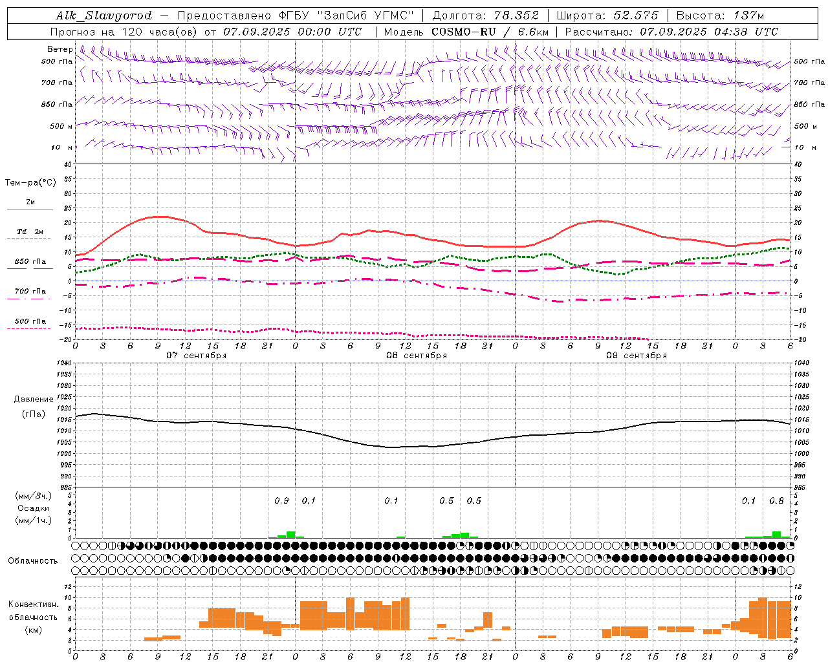The width and height of the screenshot is (828, 662).
Task: Click the solid red '2м' legend line
Action: click(30, 209)
